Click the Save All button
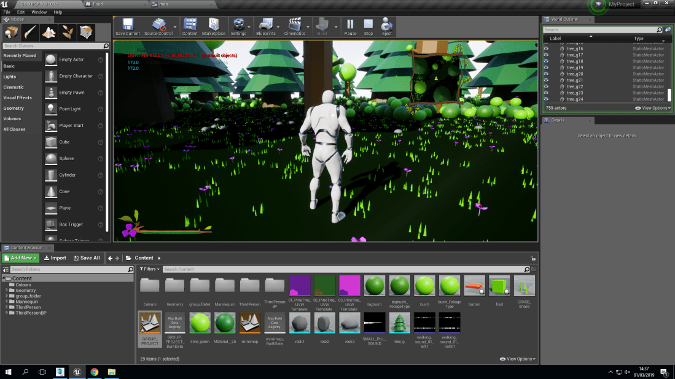Viewport: 675px width, 379px height. tap(87, 258)
